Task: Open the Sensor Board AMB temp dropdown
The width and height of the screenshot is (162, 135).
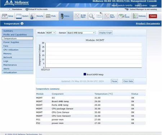Action: pos(81,33)
